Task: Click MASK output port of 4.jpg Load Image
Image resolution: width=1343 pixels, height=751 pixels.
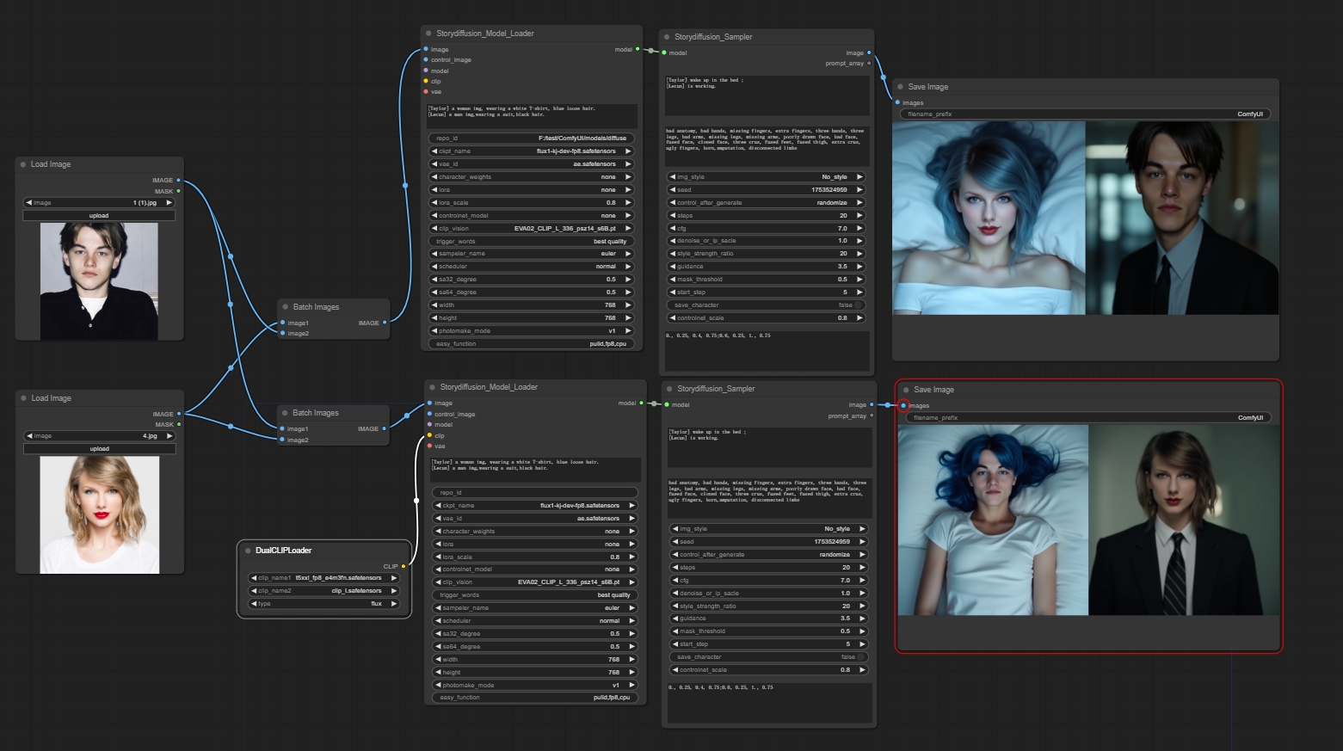Action: coord(178,424)
